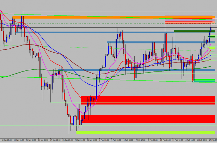
Task: Click the '3 Feb 00:00' time axis label
Action: (x=116, y=140)
